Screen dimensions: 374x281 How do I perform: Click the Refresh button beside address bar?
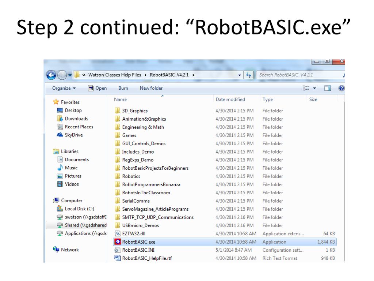pos(248,75)
